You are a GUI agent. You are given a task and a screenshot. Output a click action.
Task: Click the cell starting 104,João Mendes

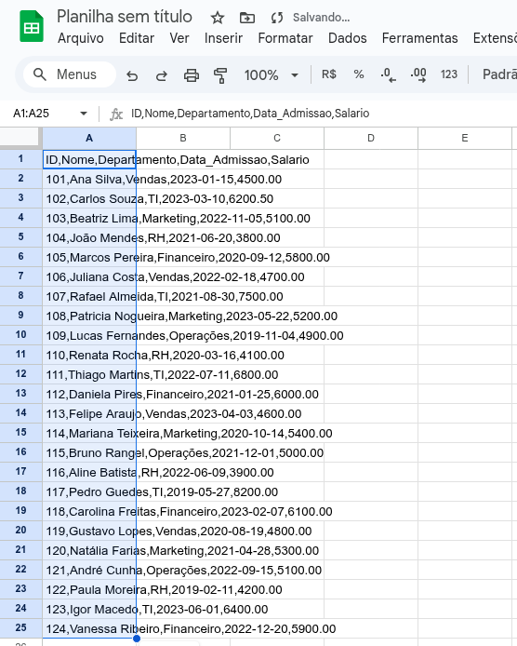point(89,237)
